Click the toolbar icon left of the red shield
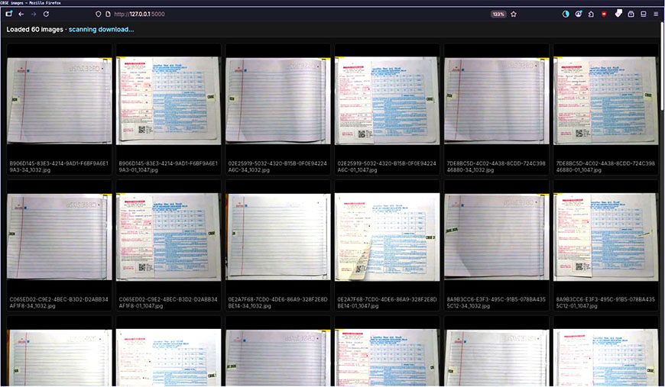Viewport: 665px width, 387px height. pyautogui.click(x=591, y=14)
